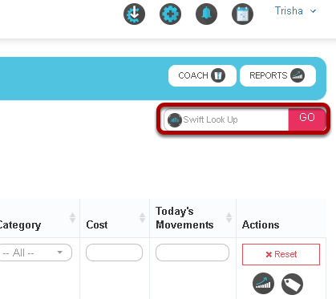Click the Cost filter input box

(x=114, y=253)
